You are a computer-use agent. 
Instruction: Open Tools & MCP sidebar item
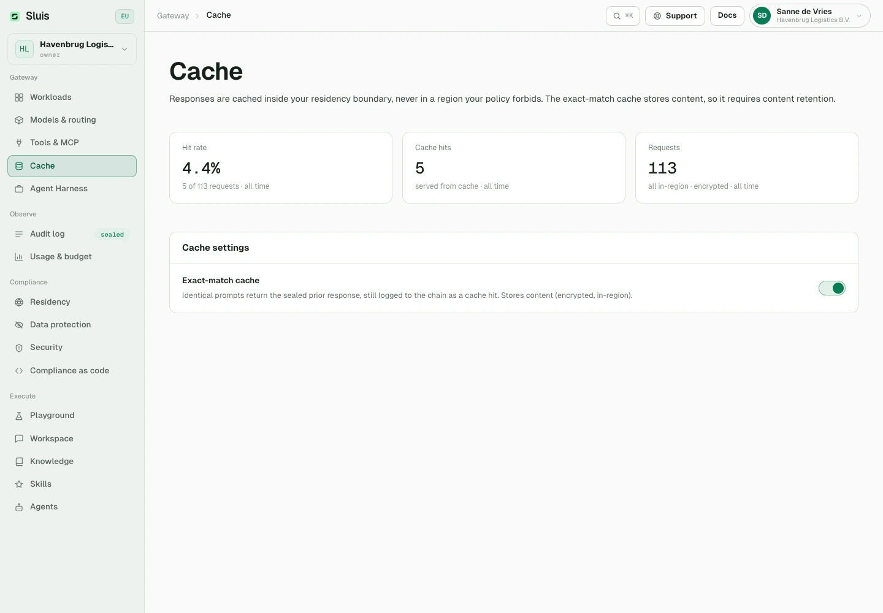tap(72, 143)
